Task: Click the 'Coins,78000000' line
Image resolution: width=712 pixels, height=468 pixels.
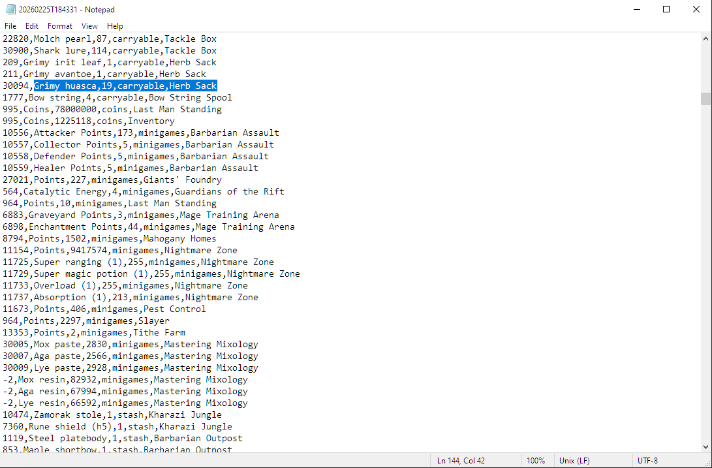Action: pyautogui.click(x=112, y=110)
